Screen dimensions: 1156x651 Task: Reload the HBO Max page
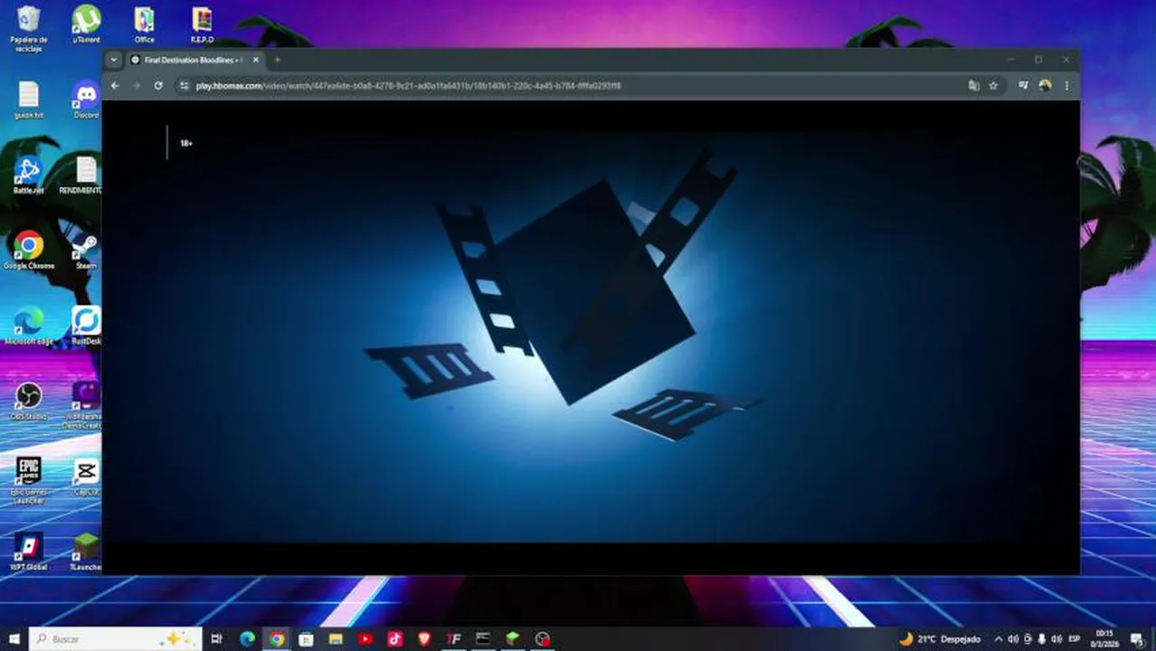click(158, 85)
